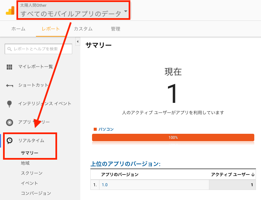
Task: Collapse the sidebar with the arrow handle
Action: point(78,41)
